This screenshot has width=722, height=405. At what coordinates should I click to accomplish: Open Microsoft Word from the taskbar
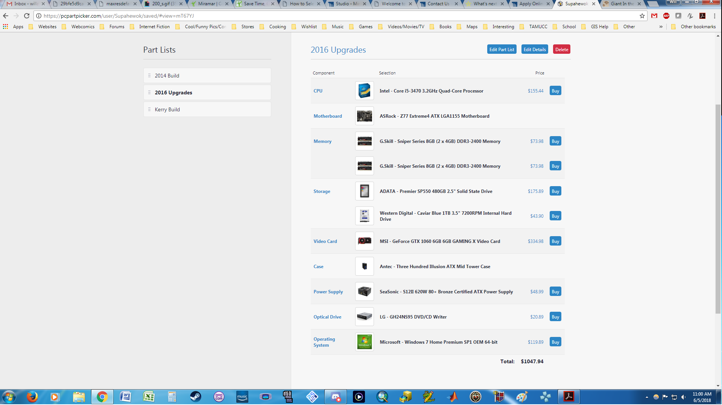[x=125, y=397]
